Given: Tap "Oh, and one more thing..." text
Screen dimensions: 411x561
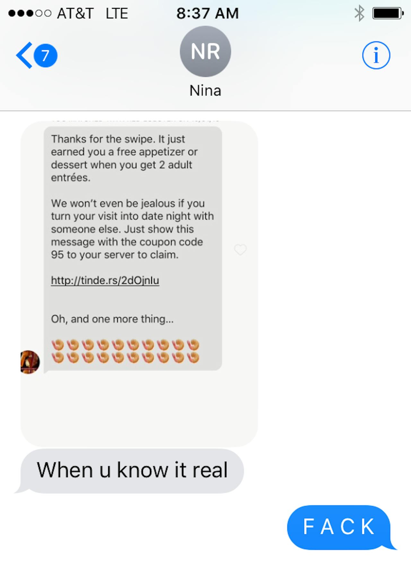Looking at the screenshot, I should click(x=112, y=319).
